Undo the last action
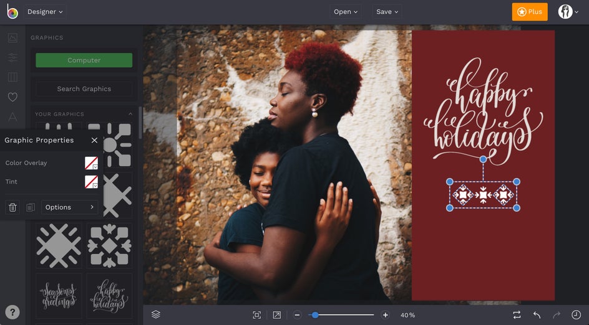 [537, 315]
